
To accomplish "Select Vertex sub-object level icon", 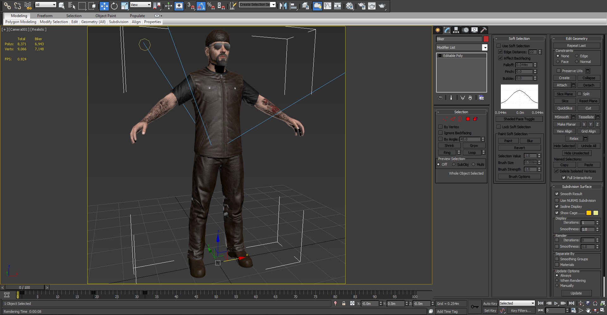I will (x=445, y=119).
